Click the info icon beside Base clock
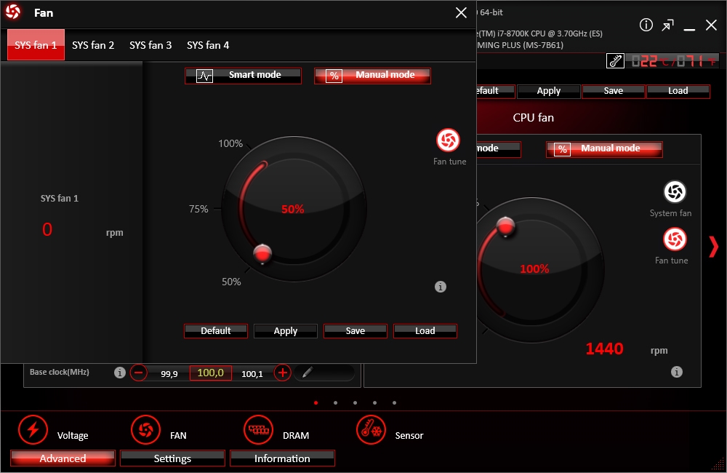Viewport: 727px width, 473px height. point(120,373)
